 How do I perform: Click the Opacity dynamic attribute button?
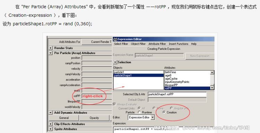(x=94, y=118)
